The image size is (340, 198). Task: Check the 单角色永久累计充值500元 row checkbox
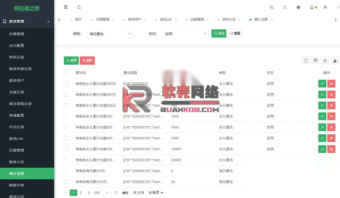click(x=66, y=105)
